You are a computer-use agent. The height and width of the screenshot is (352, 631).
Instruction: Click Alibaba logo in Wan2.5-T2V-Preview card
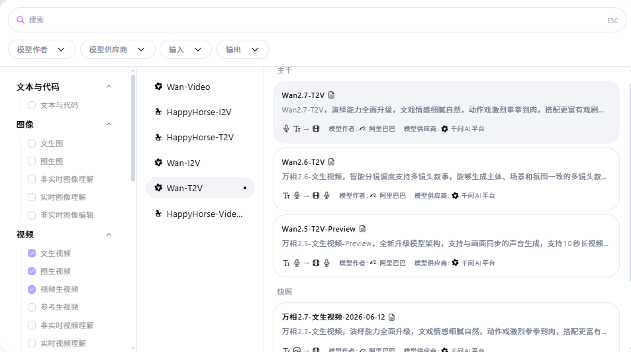coord(373,263)
